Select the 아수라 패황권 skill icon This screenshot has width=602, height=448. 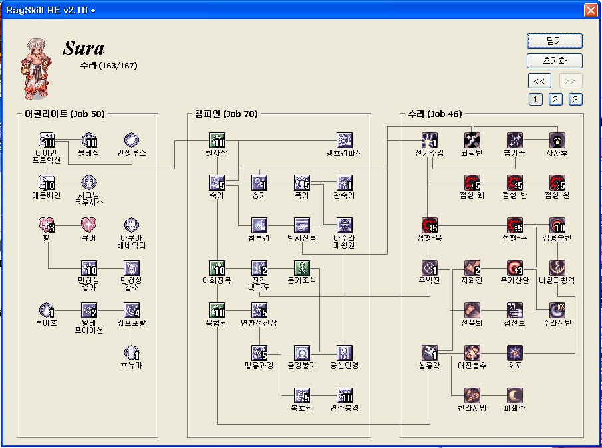click(345, 225)
